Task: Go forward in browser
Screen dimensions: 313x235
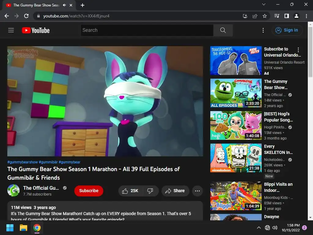Action: click(17, 16)
